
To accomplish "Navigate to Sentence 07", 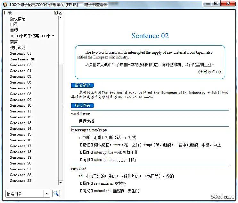I will click(x=21, y=88).
